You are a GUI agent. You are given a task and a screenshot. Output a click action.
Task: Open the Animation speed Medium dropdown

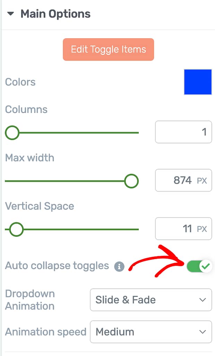pyautogui.click(x=151, y=332)
